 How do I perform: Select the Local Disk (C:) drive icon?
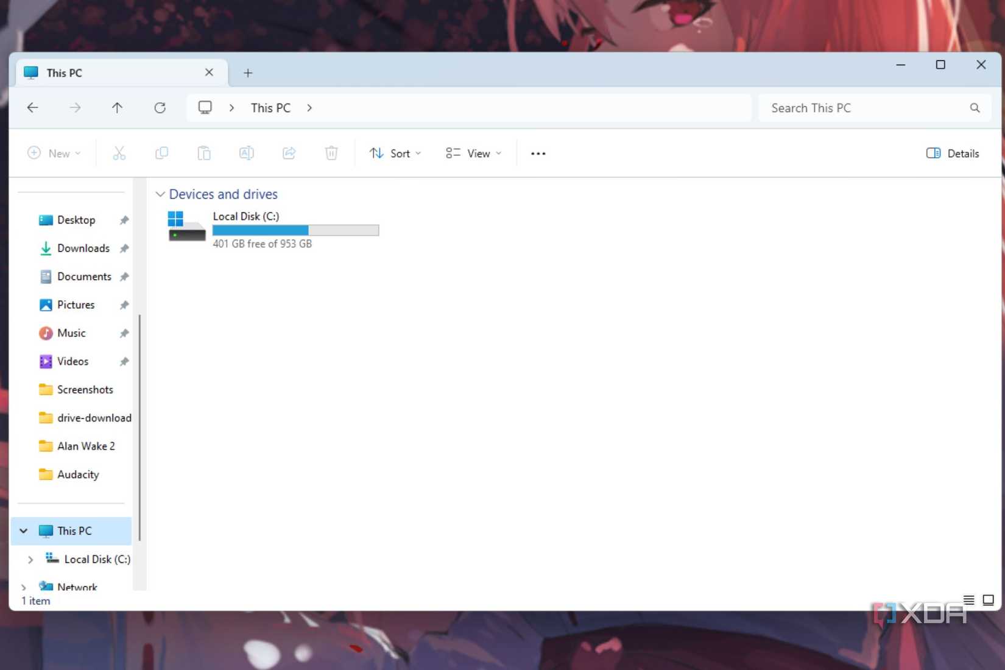point(186,227)
